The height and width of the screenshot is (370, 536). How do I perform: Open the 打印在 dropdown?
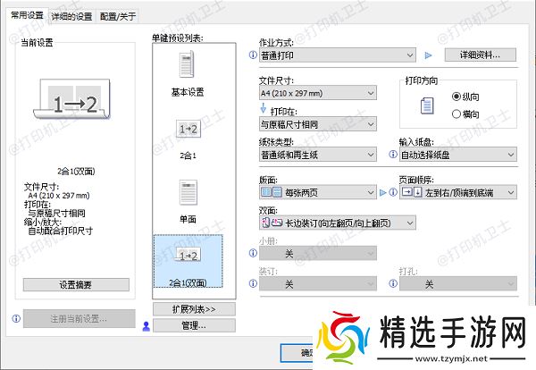click(x=318, y=124)
